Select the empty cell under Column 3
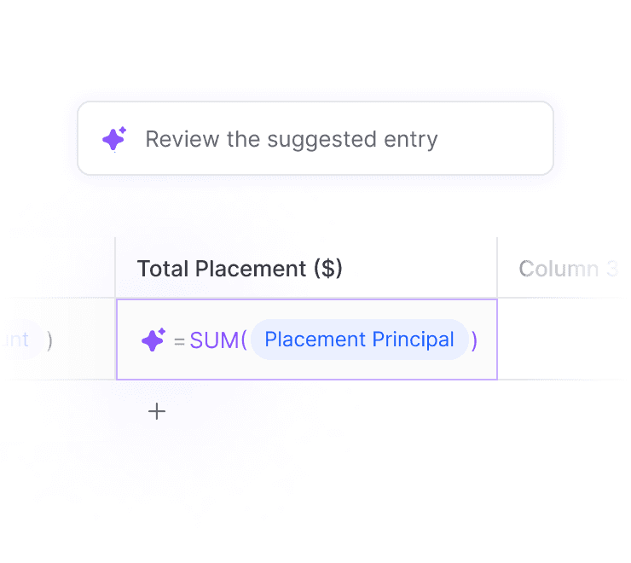The width and height of the screenshot is (631, 563). 563,340
